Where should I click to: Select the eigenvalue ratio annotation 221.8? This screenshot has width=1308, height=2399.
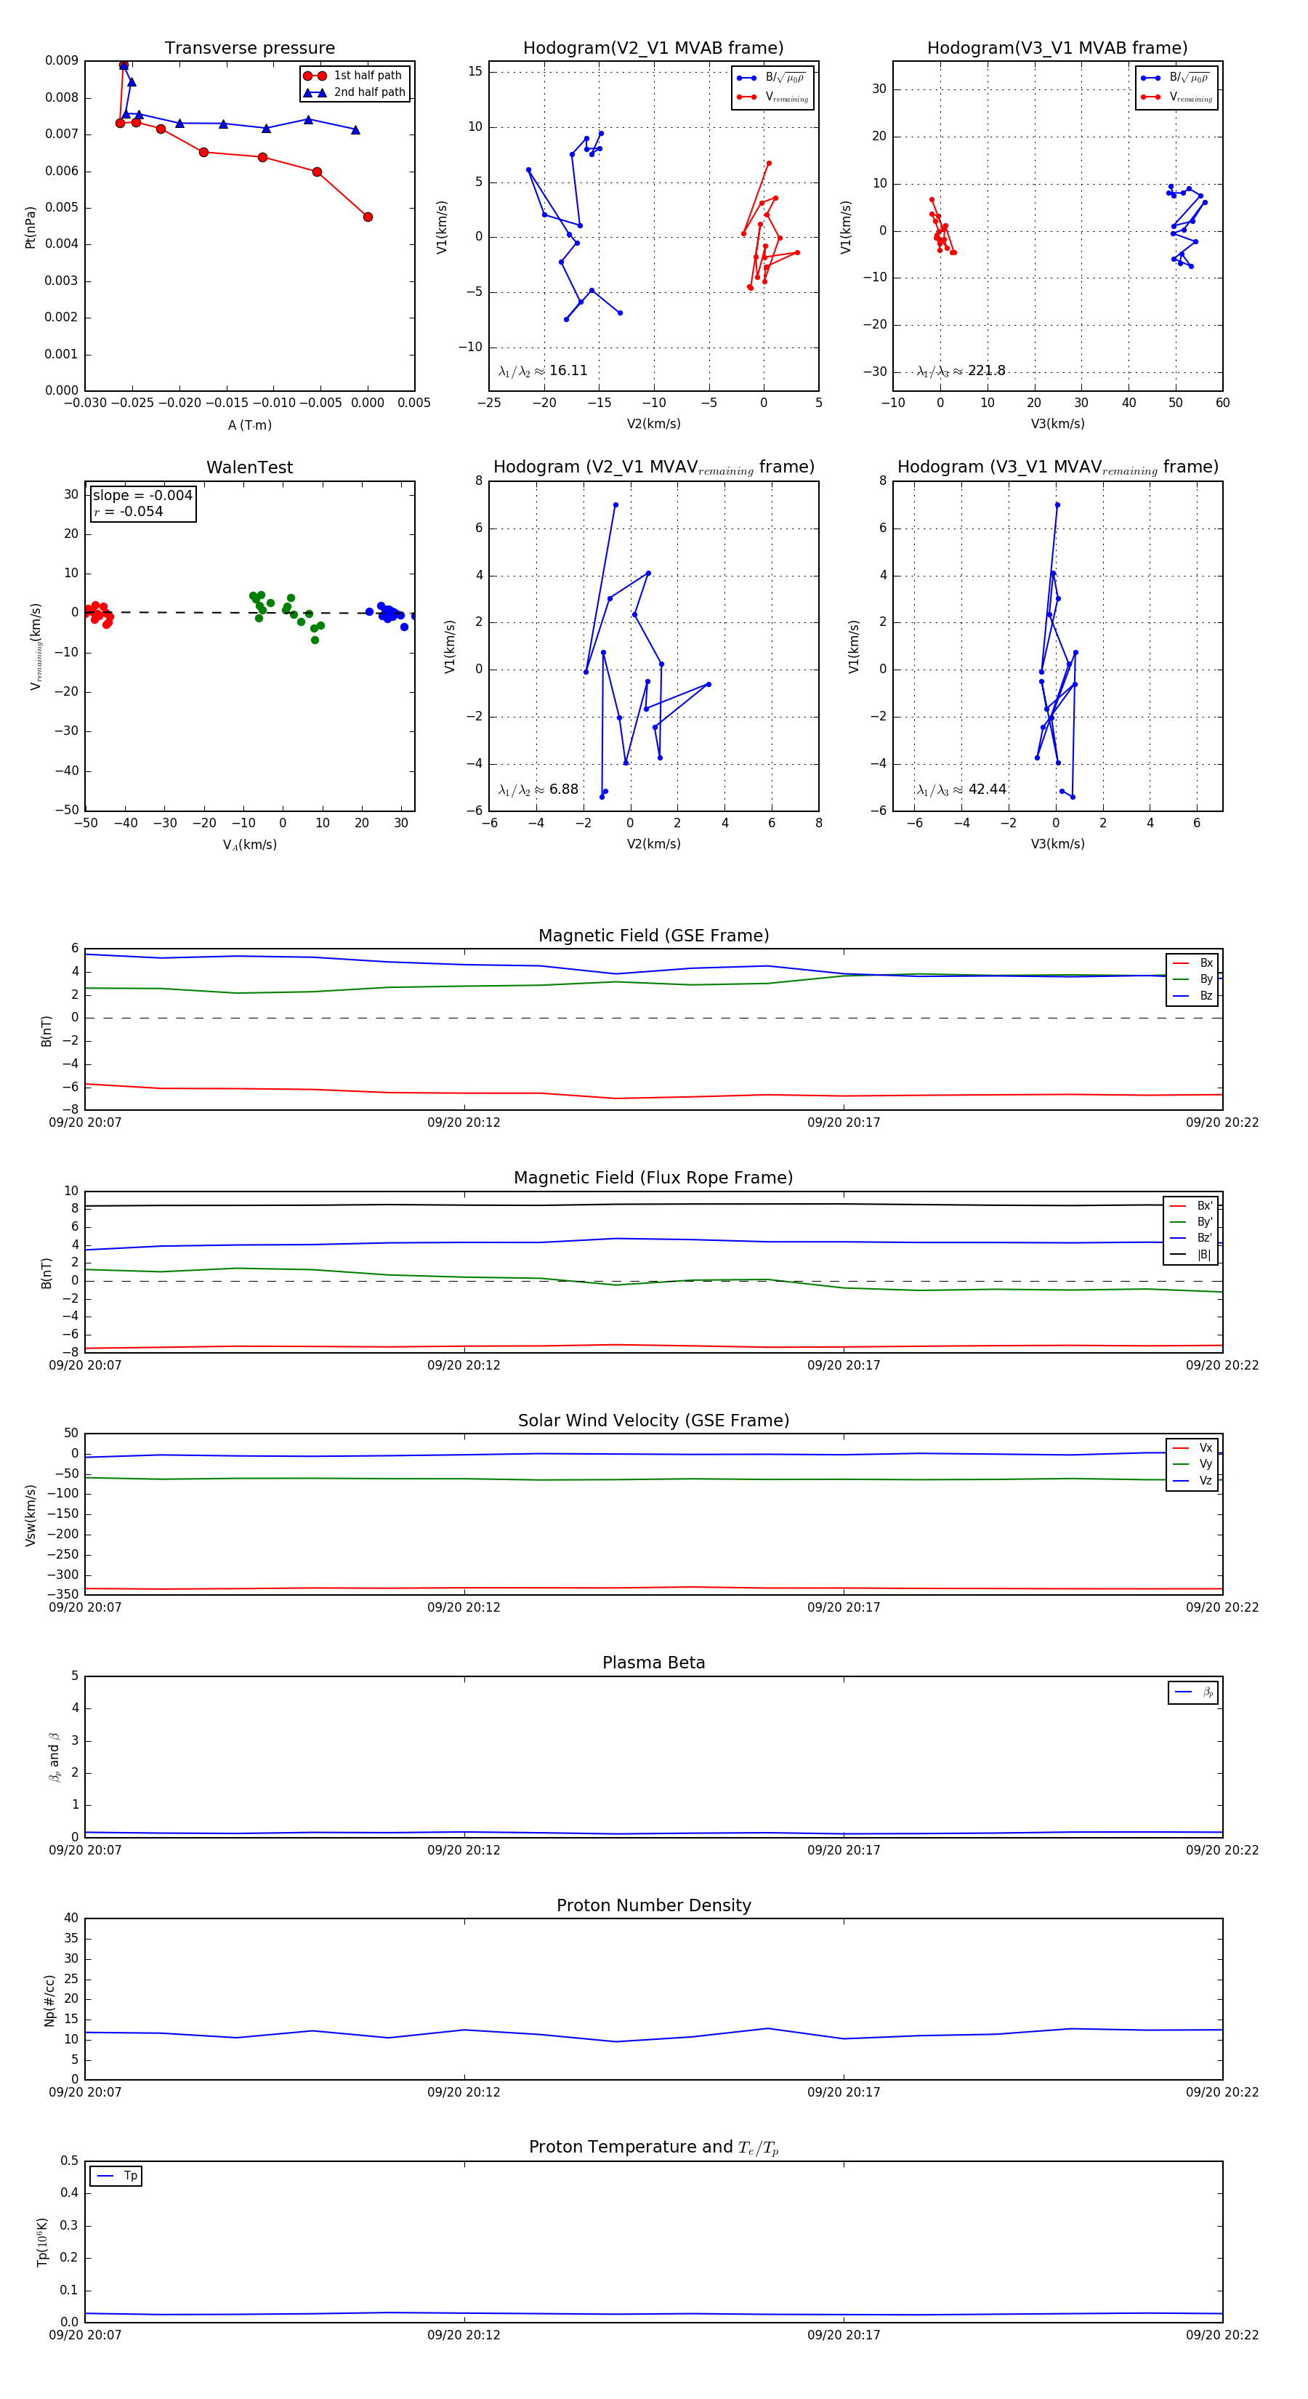click(x=961, y=371)
